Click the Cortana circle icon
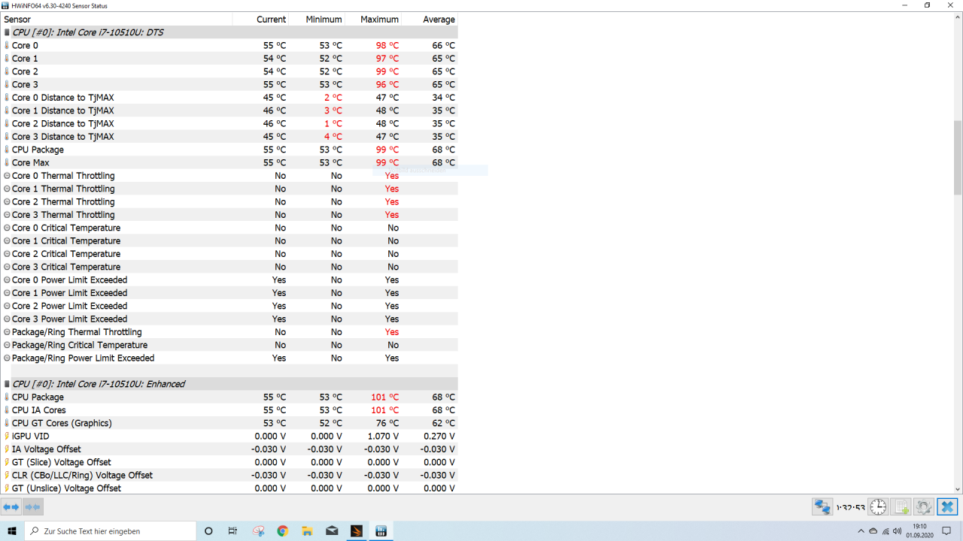This screenshot has height=541, width=963. tap(208, 531)
